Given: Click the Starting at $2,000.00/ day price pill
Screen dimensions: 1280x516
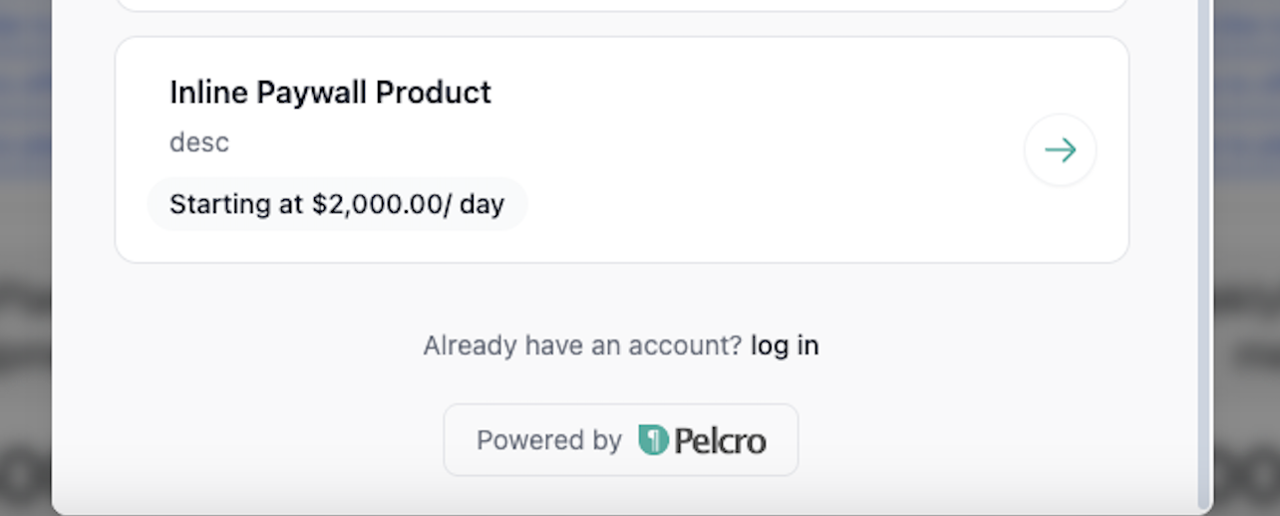Looking at the screenshot, I should pos(337,204).
